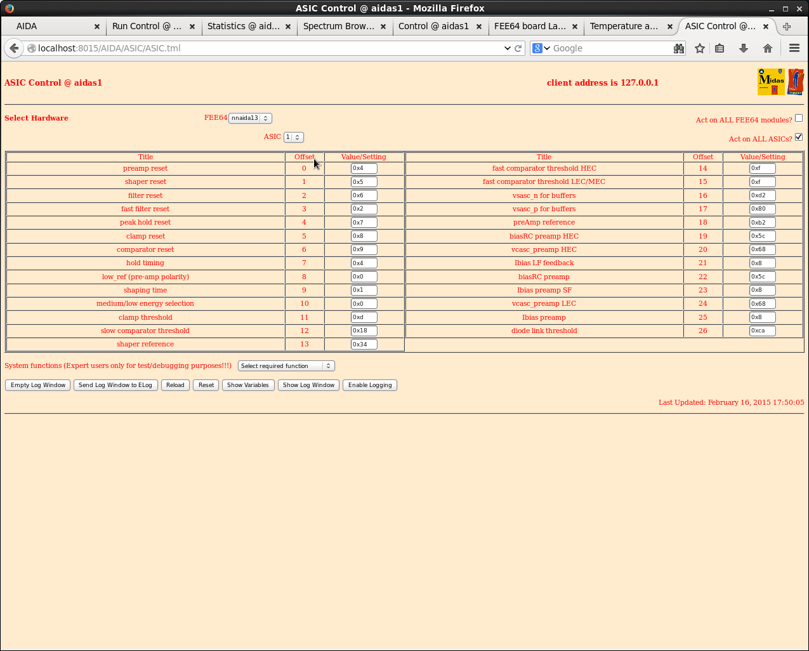Edit slow comparator threshold value field
809x651 pixels.
coord(364,331)
